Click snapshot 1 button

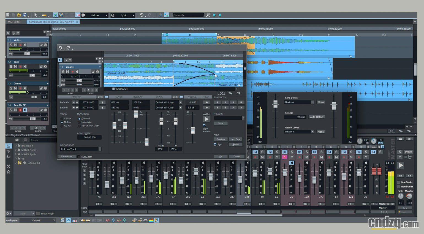pos(217,102)
